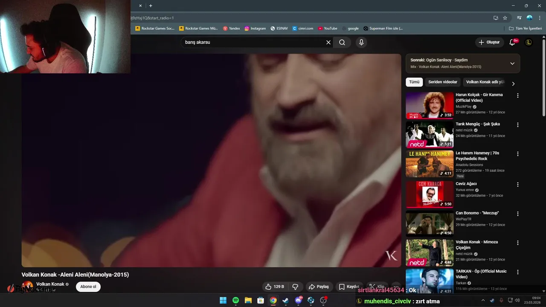
Task: Open the Instagram bookmark
Action: point(255,29)
